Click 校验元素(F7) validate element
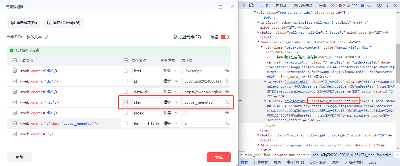 pyautogui.click(x=187, y=37)
